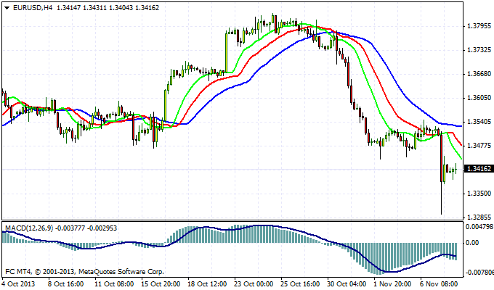Click the 18 Oct 12:00 time label
Screen dimensions: 494x290
[x=207, y=284]
